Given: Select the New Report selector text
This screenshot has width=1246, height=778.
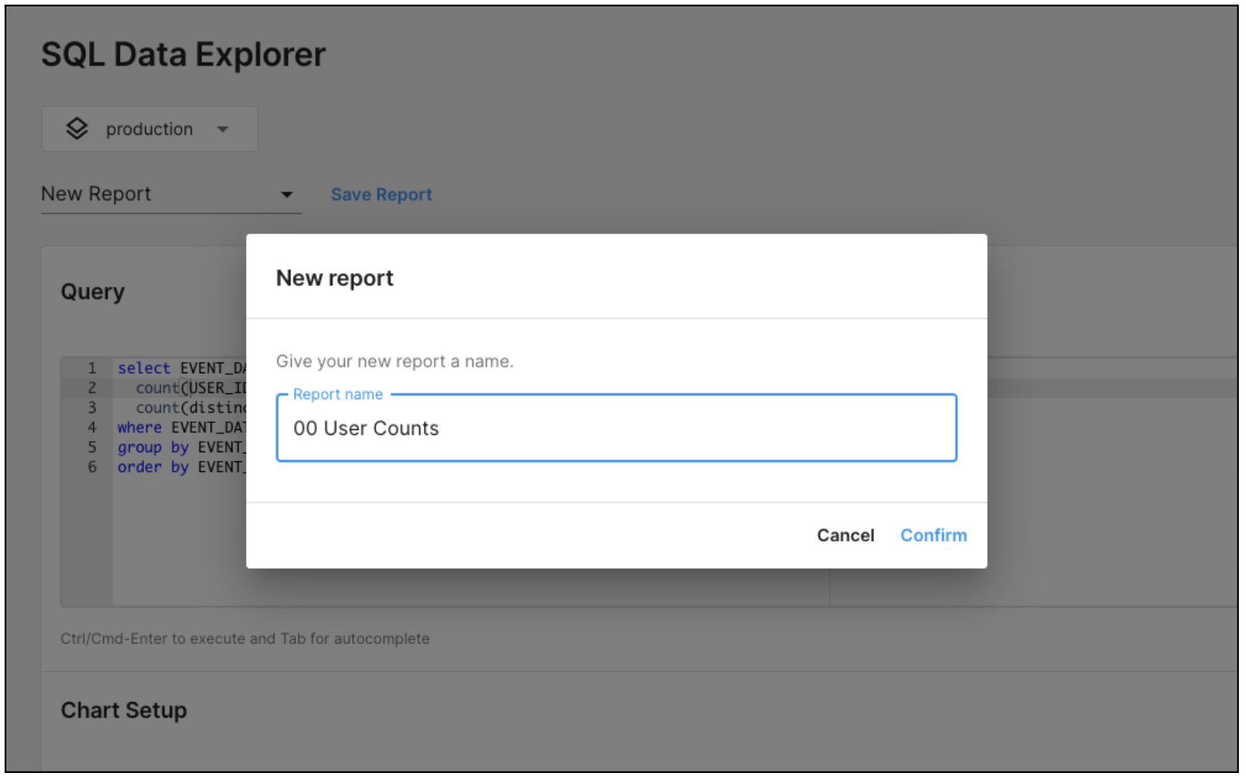Looking at the screenshot, I should [x=96, y=194].
